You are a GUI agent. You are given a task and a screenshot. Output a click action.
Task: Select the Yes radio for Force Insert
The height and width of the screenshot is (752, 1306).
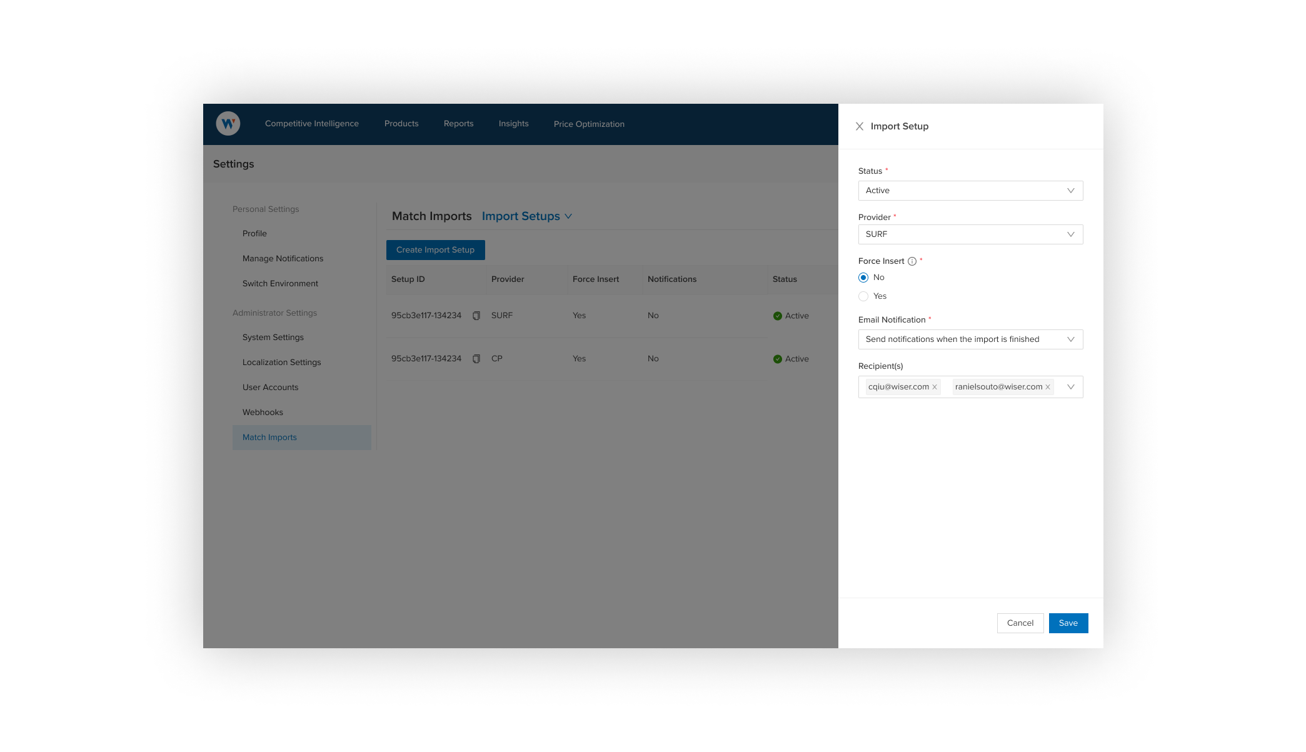click(x=863, y=296)
